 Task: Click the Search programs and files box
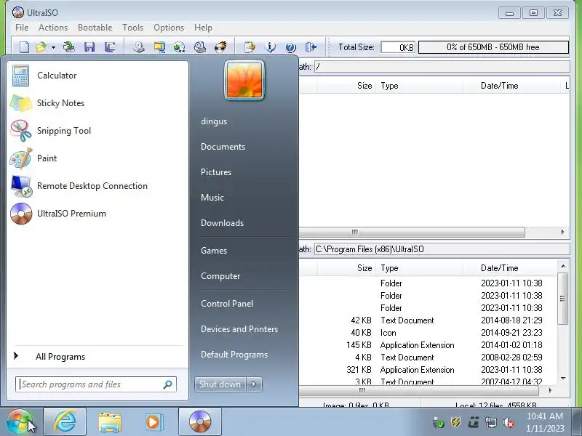pos(96,384)
